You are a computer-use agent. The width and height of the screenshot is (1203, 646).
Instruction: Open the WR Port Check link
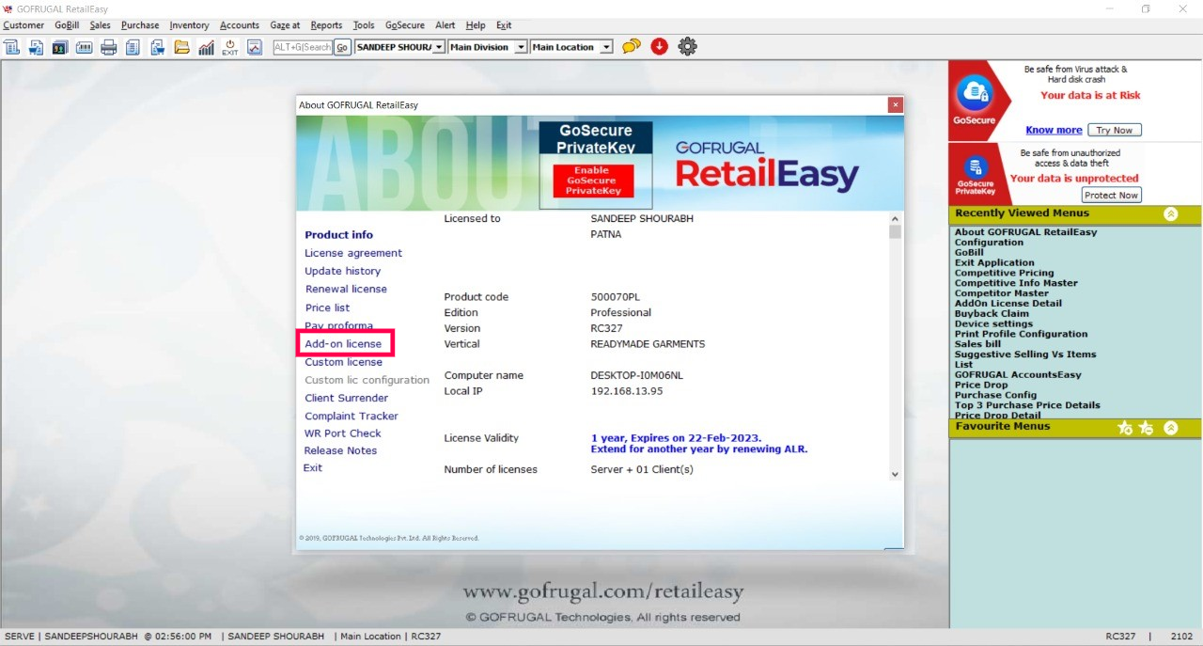pyautogui.click(x=343, y=433)
